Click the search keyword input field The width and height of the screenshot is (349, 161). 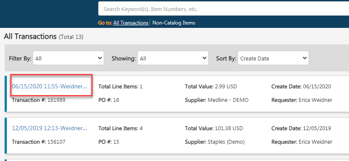[x=224, y=9]
